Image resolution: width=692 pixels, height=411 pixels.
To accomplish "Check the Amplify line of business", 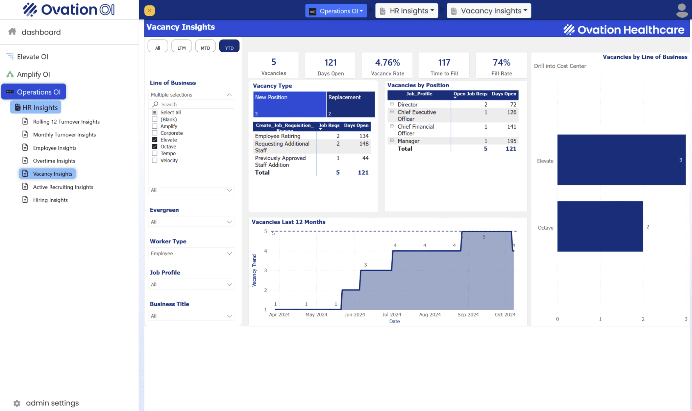I will pyautogui.click(x=155, y=126).
